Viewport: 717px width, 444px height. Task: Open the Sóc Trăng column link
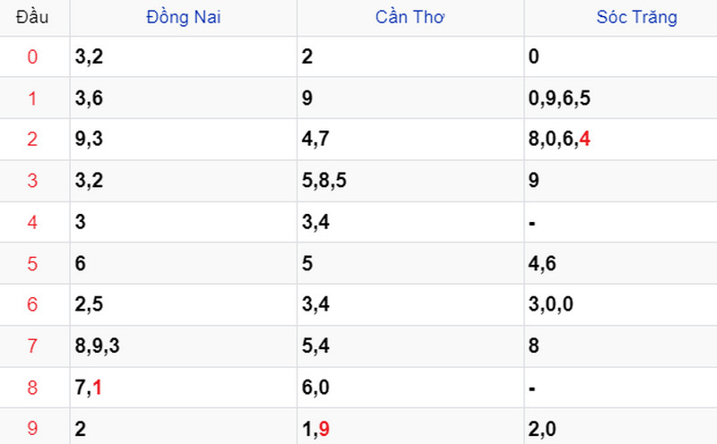coord(636,17)
